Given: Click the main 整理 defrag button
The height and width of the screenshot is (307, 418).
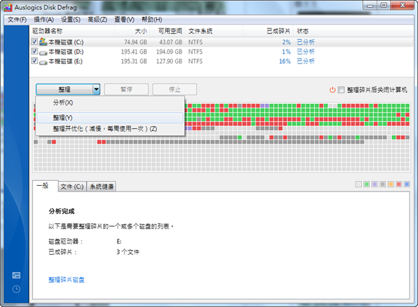Looking at the screenshot, I should point(65,89).
